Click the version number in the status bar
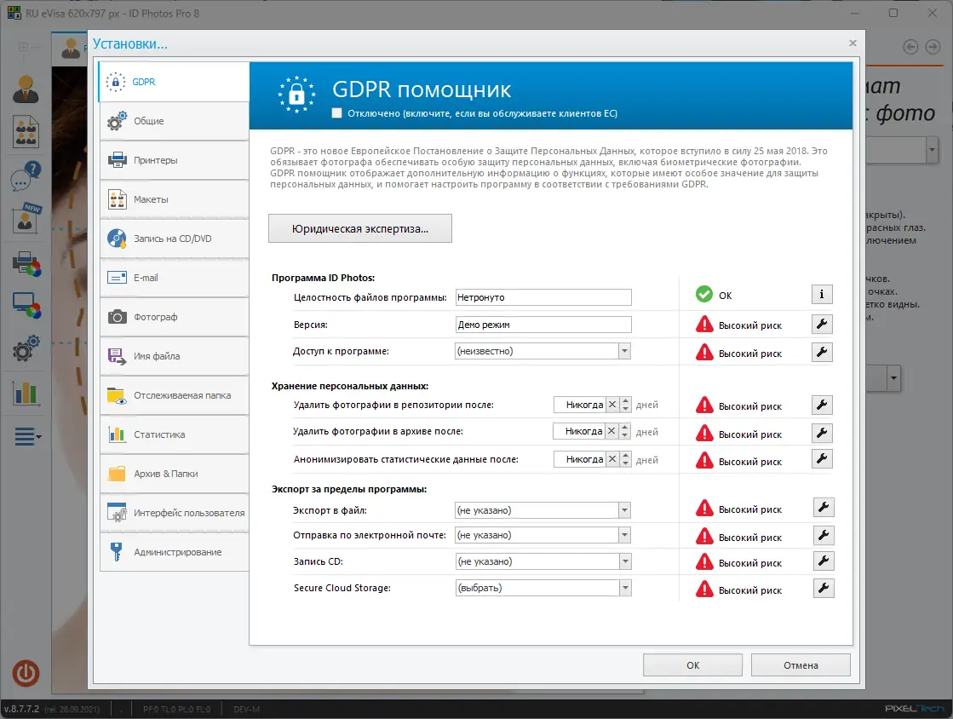 (21, 709)
